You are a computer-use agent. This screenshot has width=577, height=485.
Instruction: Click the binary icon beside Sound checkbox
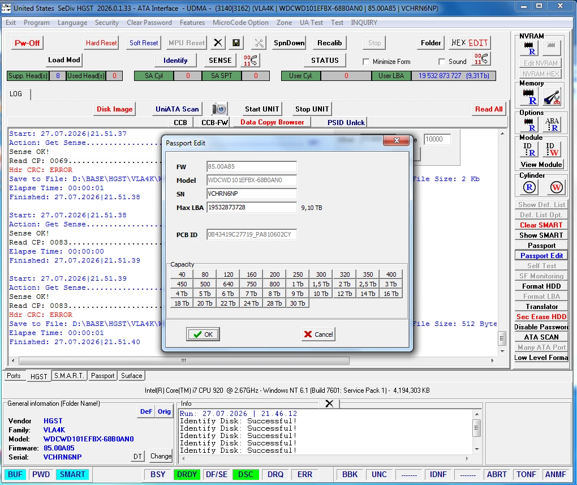click(481, 59)
